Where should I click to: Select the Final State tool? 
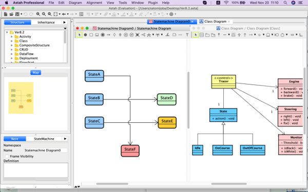[103, 35]
